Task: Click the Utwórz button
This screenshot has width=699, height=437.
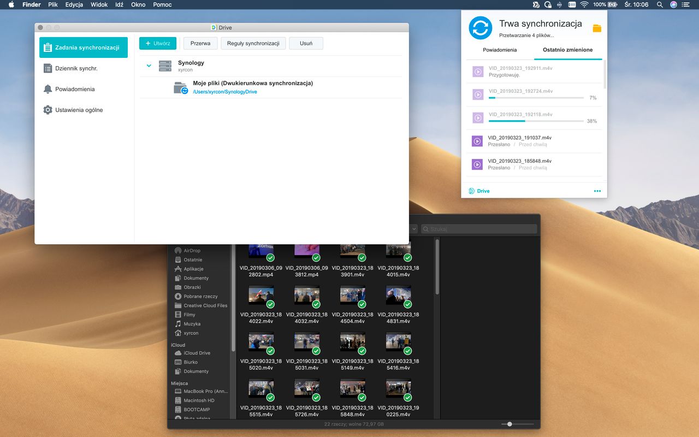Action: point(158,43)
